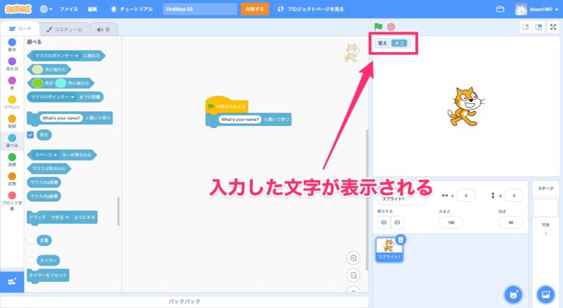Show sprite using the eye icon
This screenshot has height=308, width=563.
pos(384,222)
